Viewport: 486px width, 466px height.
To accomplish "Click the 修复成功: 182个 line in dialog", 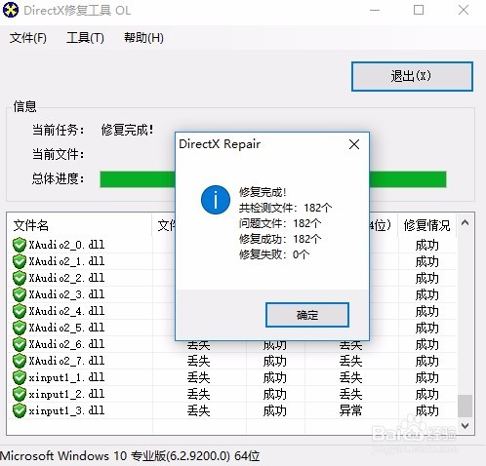I will (280, 239).
